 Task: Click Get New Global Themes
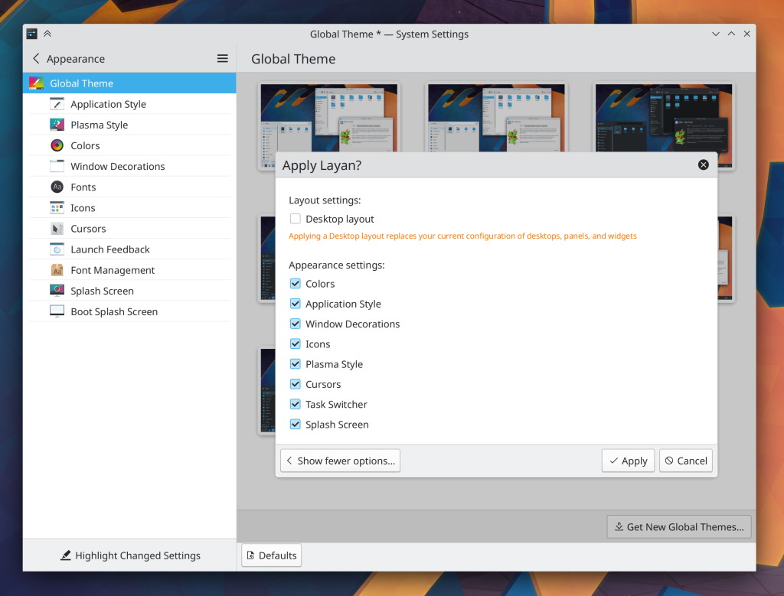[678, 526]
